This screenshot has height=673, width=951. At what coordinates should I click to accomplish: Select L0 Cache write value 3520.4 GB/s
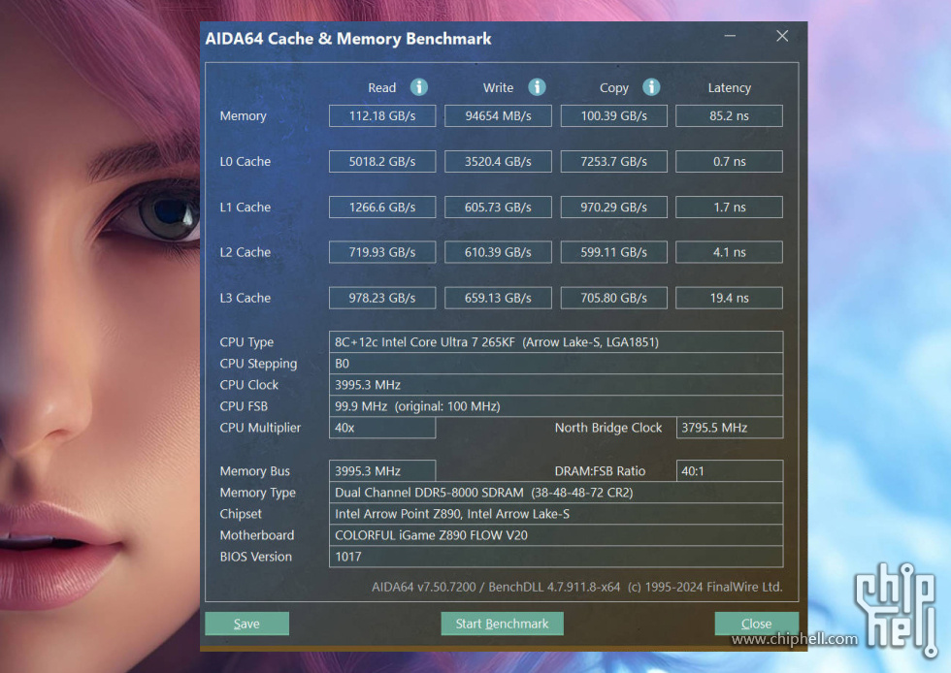pos(498,161)
